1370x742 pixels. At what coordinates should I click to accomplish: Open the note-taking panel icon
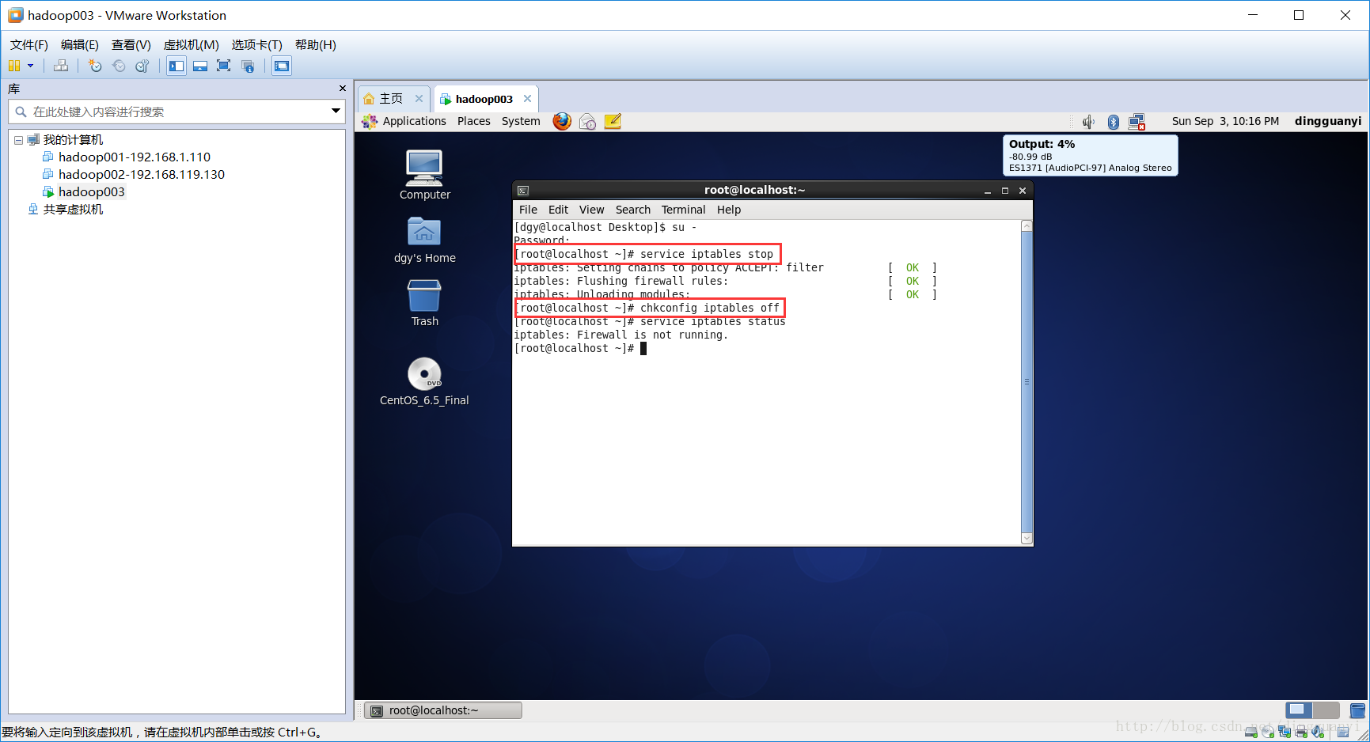613,121
